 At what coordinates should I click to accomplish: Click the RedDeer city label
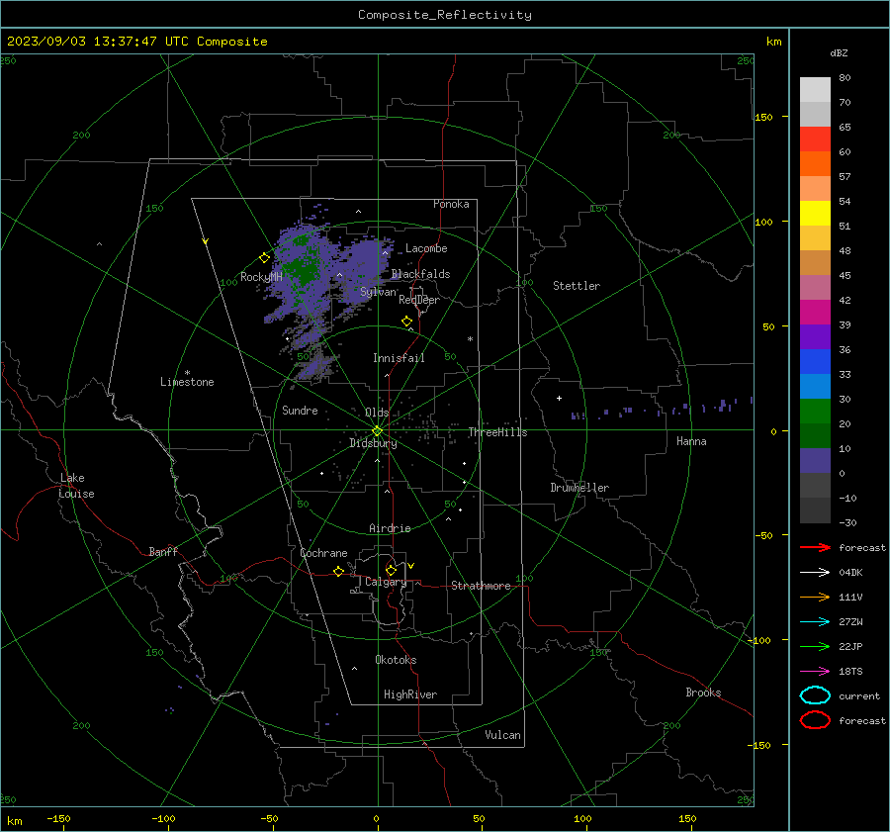[x=419, y=300]
